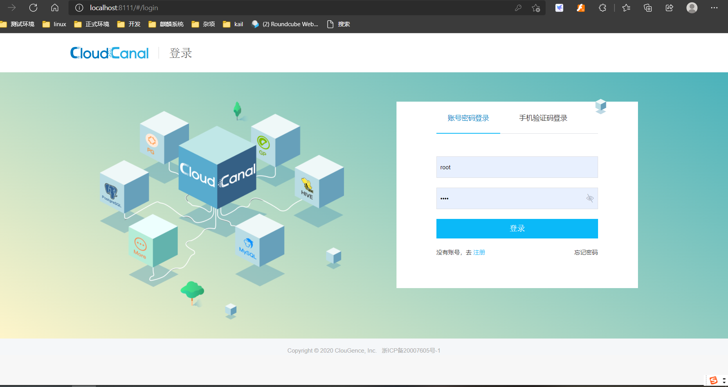
Task: Click the CloudCanal logo in the header
Action: pyautogui.click(x=110, y=53)
